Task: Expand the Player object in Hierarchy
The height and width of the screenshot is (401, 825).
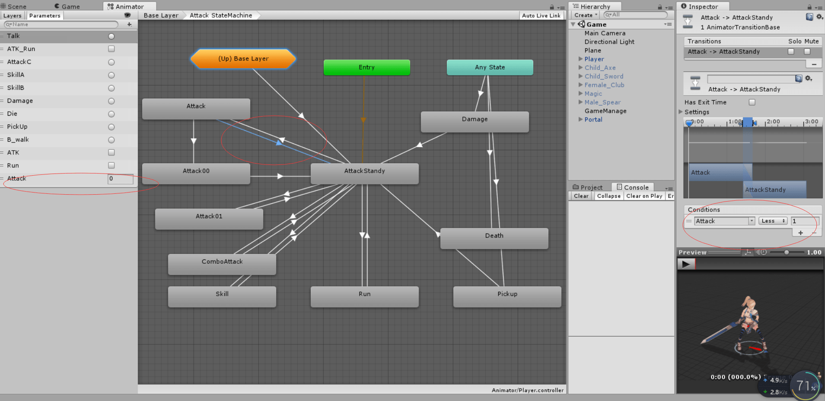Action: (580, 59)
